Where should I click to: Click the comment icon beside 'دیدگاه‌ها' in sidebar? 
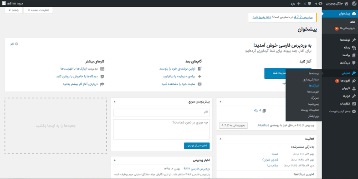354,63
